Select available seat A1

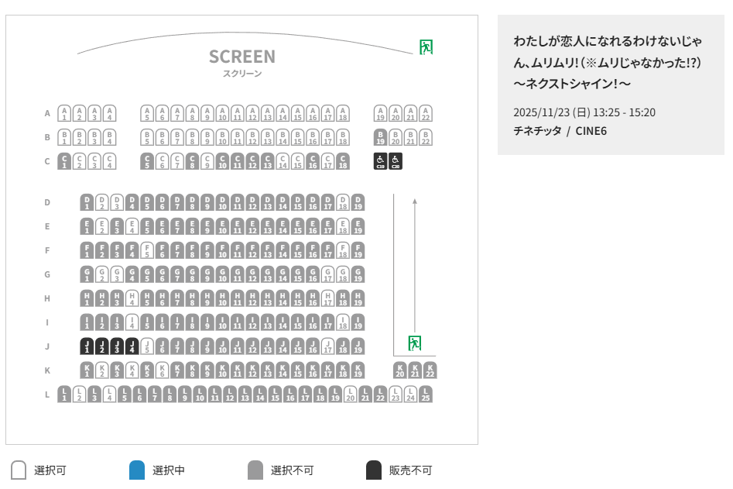tap(64, 113)
